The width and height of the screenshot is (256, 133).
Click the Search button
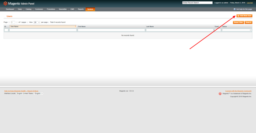[248, 22]
